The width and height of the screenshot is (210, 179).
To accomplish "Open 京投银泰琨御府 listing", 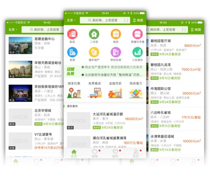I will click(34, 93).
